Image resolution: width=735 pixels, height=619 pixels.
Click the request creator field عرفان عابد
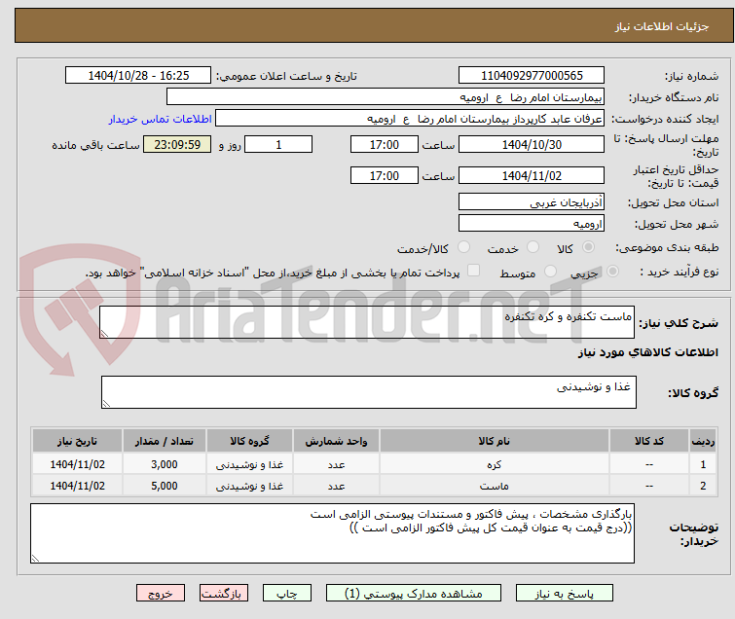(x=410, y=119)
